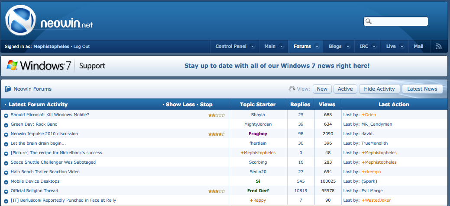This screenshot has height=206, width=450.
Task: Open Mail from the navigation bar
Action: point(418,46)
